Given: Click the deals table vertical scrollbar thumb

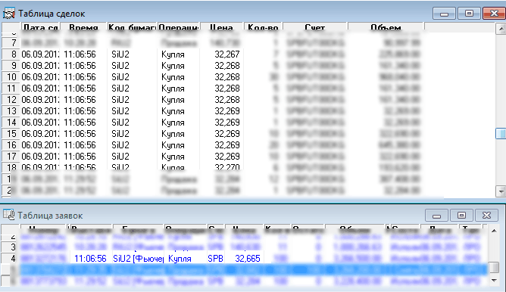Looking at the screenshot, I should click(x=501, y=133).
